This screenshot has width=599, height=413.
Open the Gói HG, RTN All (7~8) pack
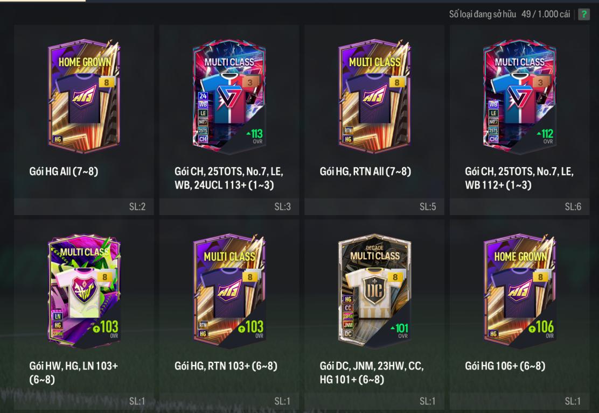coord(374,96)
